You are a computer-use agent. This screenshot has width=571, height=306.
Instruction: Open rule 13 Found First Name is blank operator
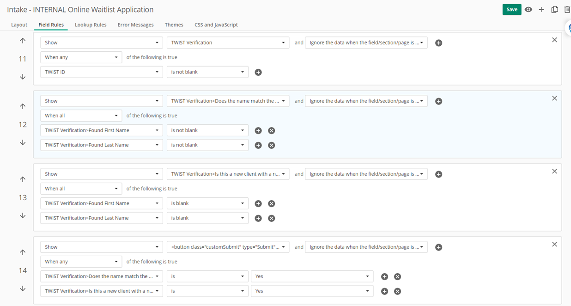[207, 203]
